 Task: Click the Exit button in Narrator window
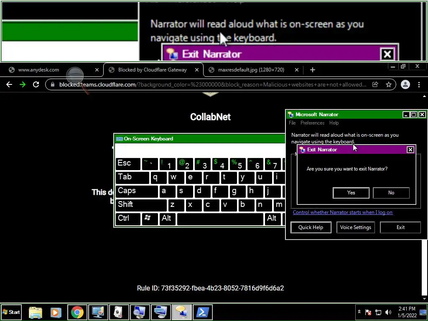pyautogui.click(x=400, y=227)
